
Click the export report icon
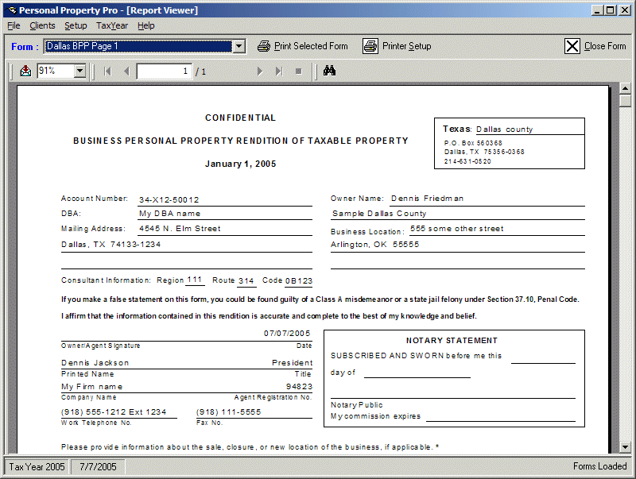[x=25, y=71]
